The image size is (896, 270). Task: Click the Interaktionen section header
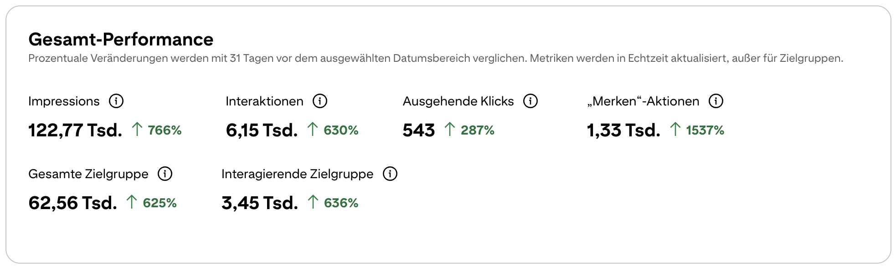[264, 101]
